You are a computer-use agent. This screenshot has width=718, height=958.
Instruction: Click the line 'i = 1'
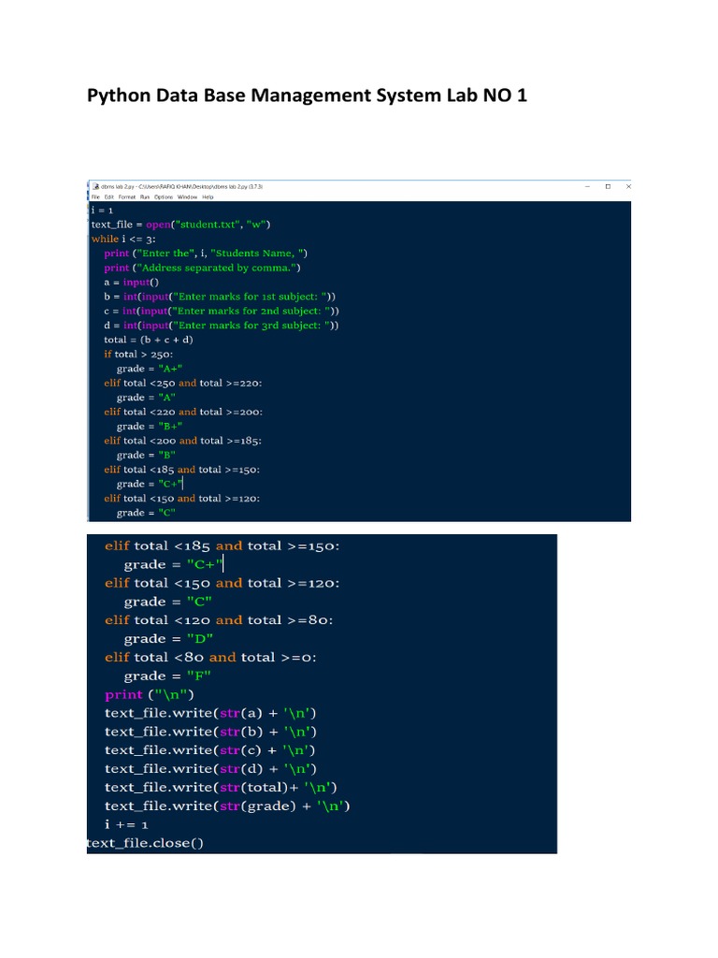[102, 210]
